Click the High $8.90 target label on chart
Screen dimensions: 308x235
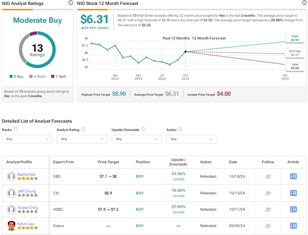point(295,38)
